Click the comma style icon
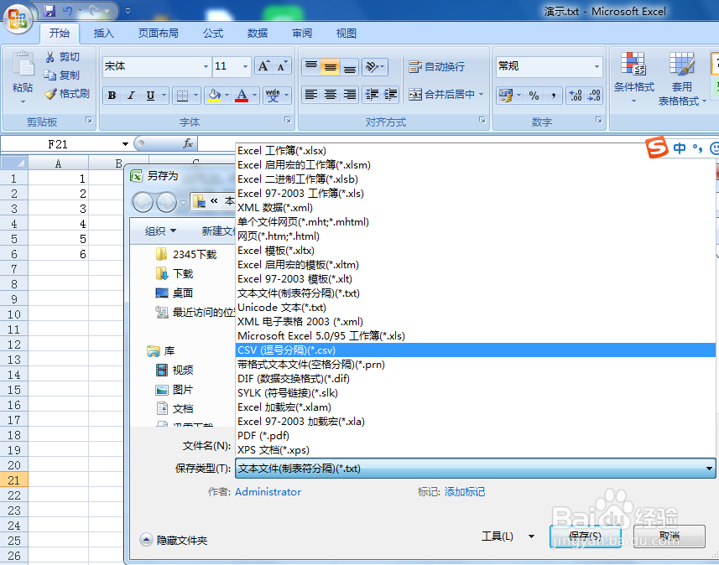 click(x=553, y=96)
